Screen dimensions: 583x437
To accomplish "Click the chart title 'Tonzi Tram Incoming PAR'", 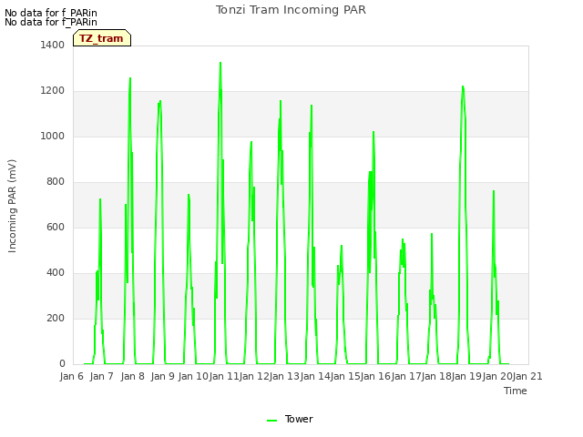I will click(x=291, y=10).
